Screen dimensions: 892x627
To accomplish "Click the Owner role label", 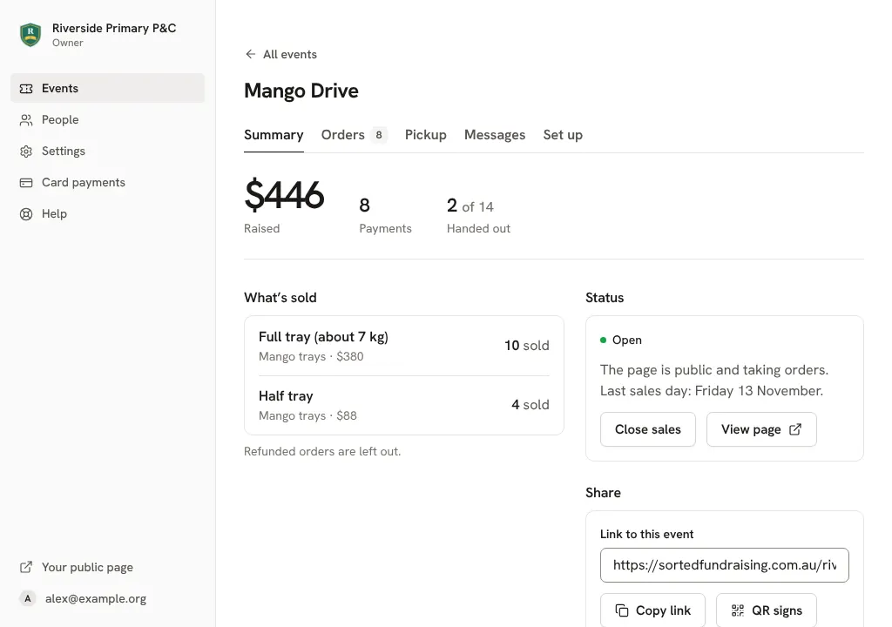I will [68, 43].
